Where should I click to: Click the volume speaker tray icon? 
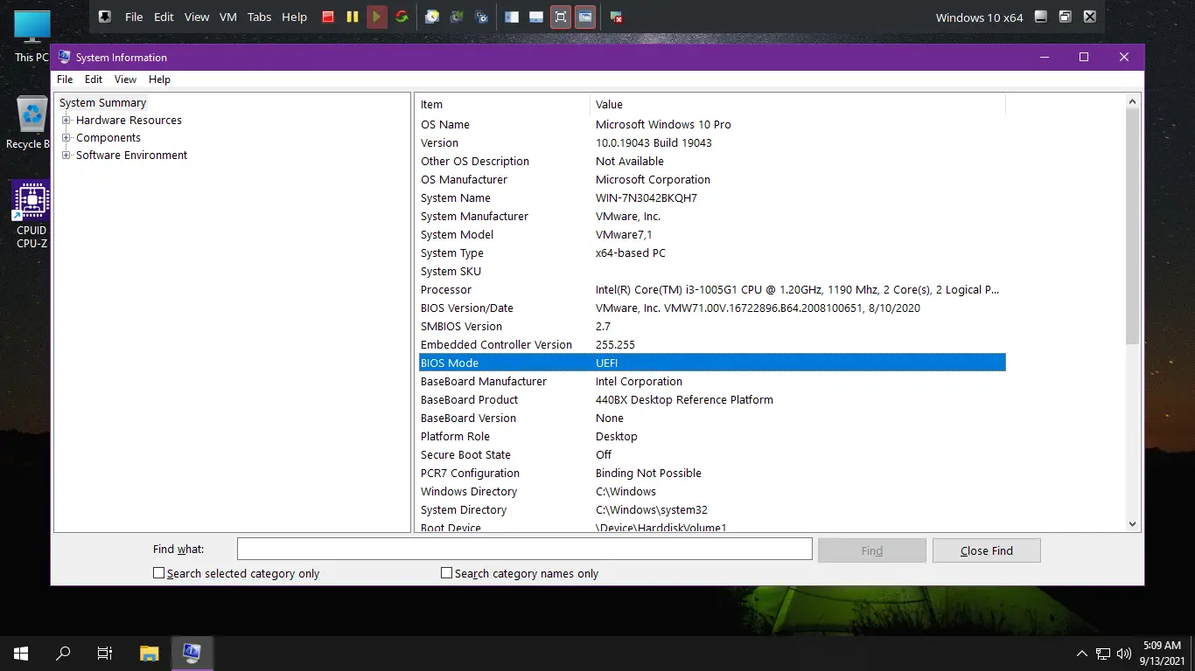1123,653
